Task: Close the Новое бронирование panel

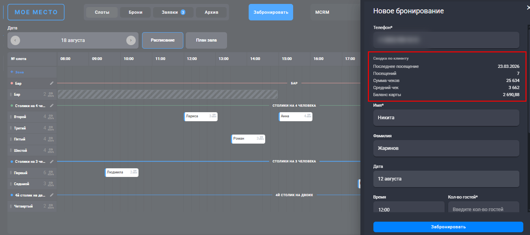Action: (528, 7)
